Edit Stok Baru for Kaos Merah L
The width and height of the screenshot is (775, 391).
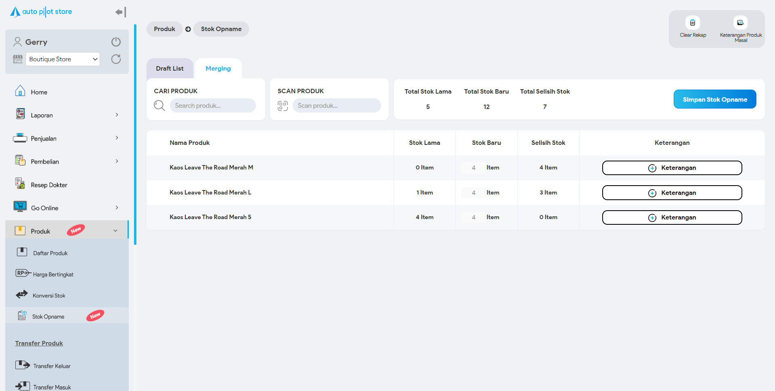[473, 193]
